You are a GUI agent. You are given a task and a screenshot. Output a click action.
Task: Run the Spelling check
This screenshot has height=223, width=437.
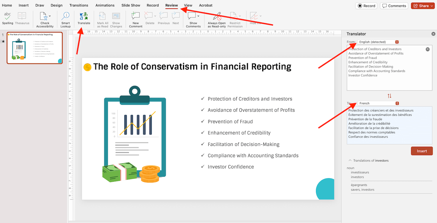(8, 18)
